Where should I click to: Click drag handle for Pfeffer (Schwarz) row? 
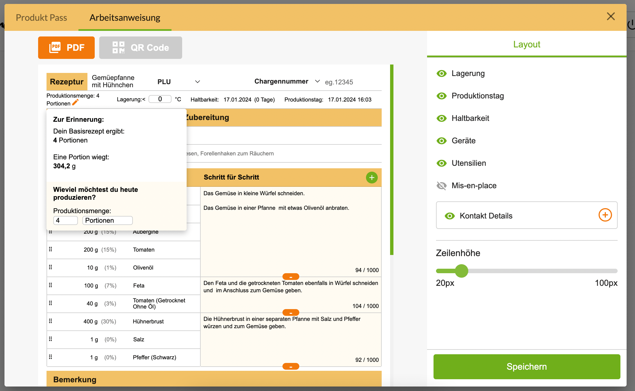click(50, 357)
